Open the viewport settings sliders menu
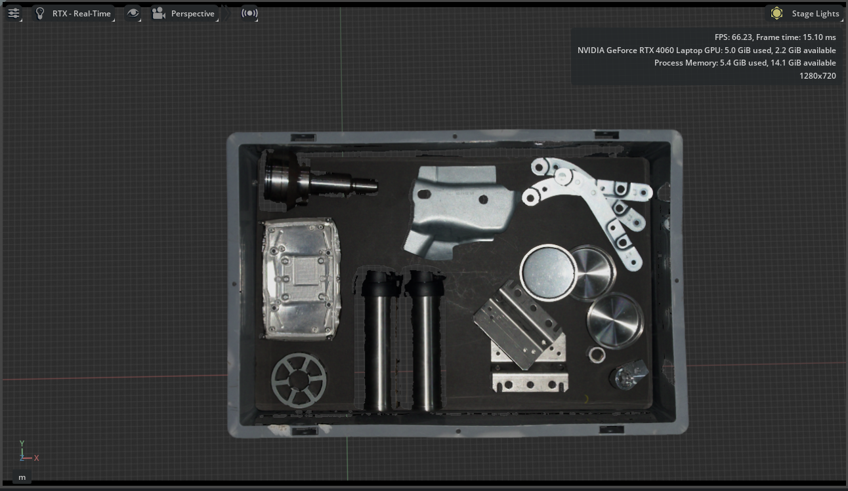Viewport: 848px width, 491px height. pos(13,13)
